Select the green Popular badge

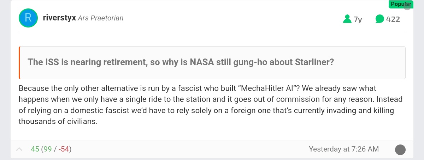[x=400, y=4]
